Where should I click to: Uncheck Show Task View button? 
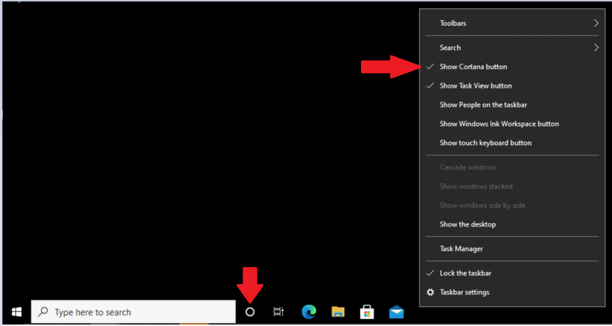tap(476, 86)
